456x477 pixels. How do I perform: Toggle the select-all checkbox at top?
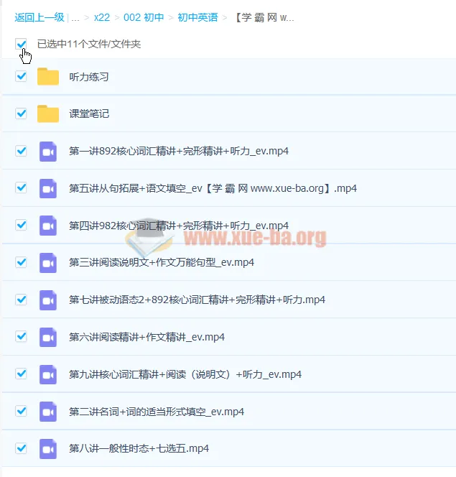[x=22, y=45]
